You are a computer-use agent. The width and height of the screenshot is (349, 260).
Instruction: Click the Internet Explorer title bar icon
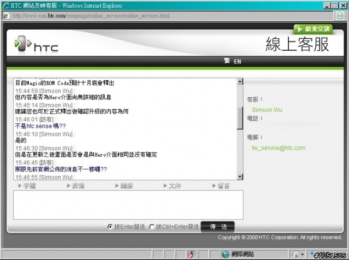tap(6, 5)
